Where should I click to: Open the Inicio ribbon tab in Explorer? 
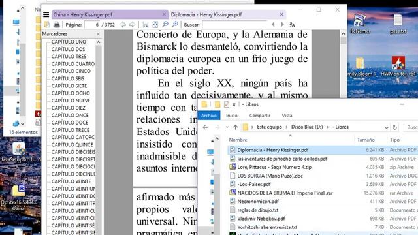tap(232, 116)
